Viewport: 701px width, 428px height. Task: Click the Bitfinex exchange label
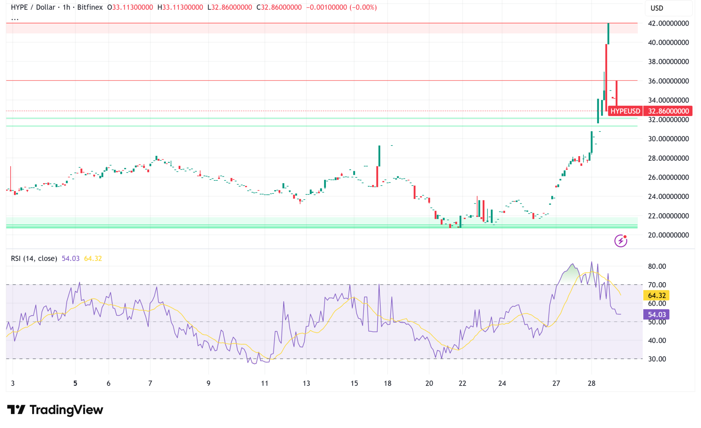click(90, 7)
